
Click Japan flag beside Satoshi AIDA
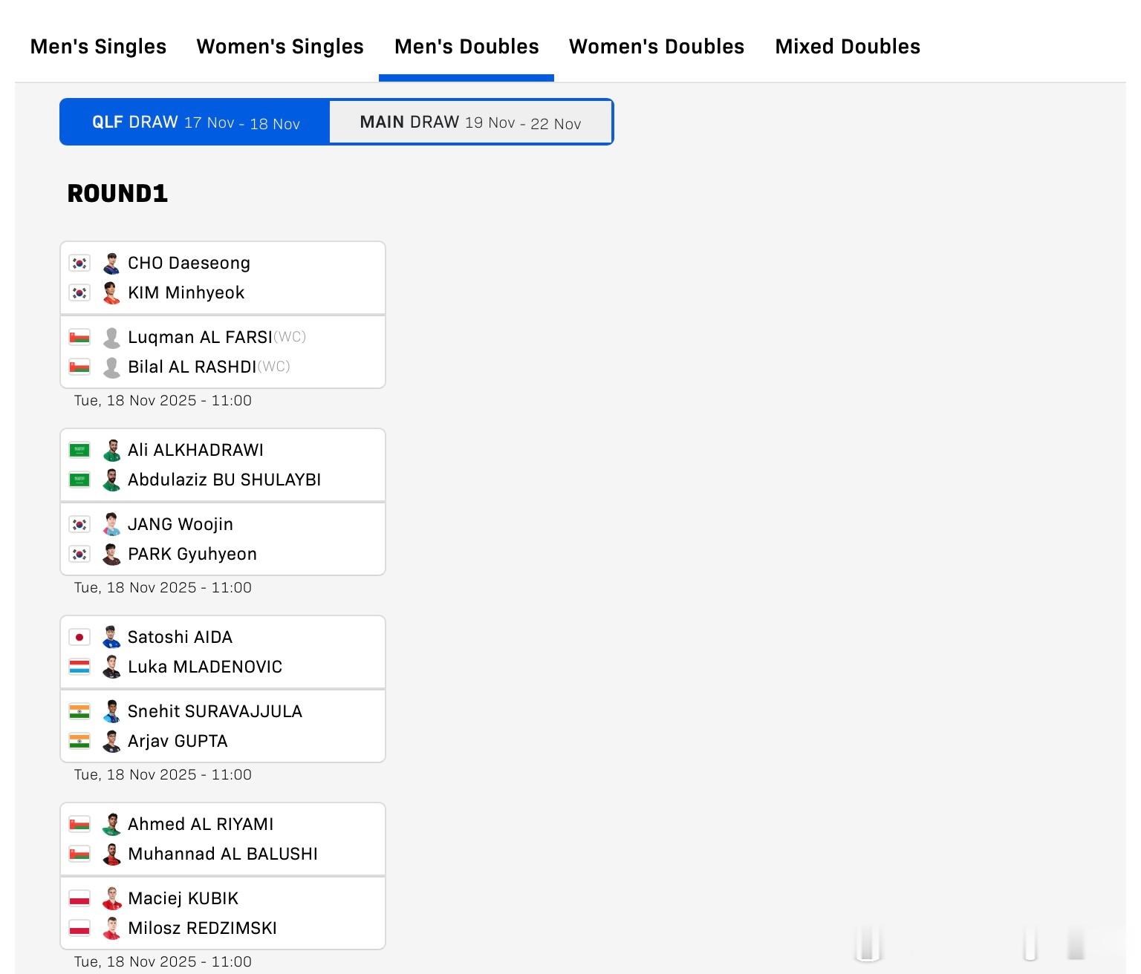pyautogui.click(x=79, y=637)
